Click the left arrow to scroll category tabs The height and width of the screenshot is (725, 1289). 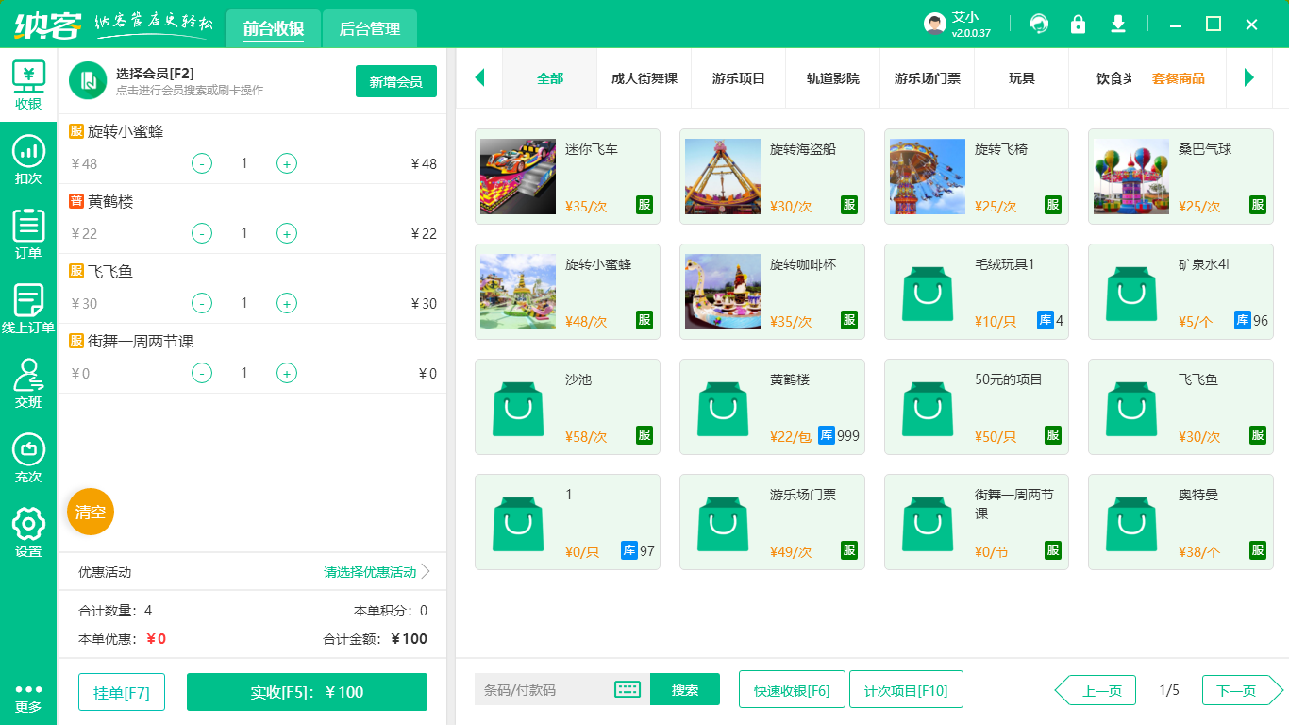479,78
